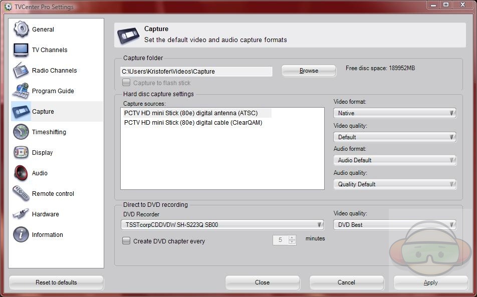Expand the DVD Recorder drive dropdown

pyautogui.click(x=222, y=225)
